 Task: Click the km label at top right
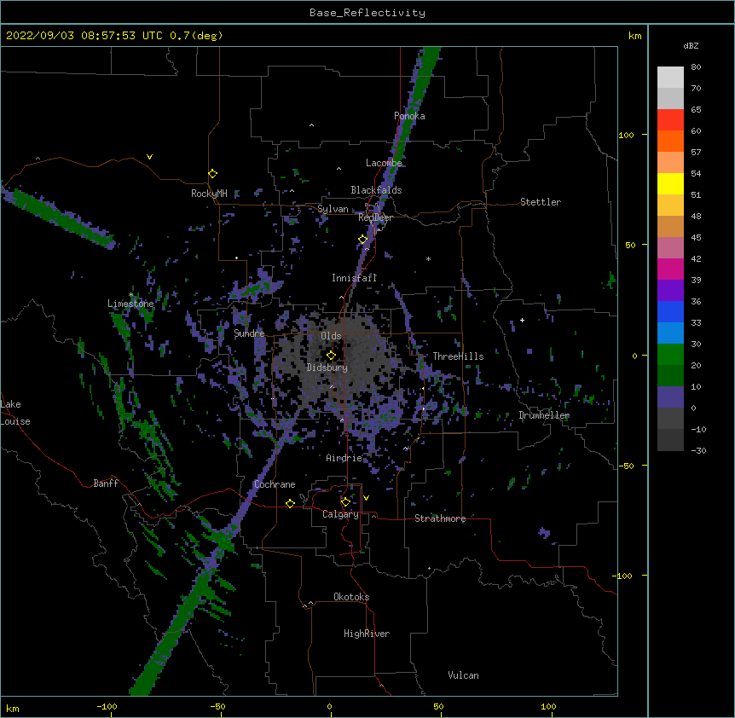(x=635, y=36)
